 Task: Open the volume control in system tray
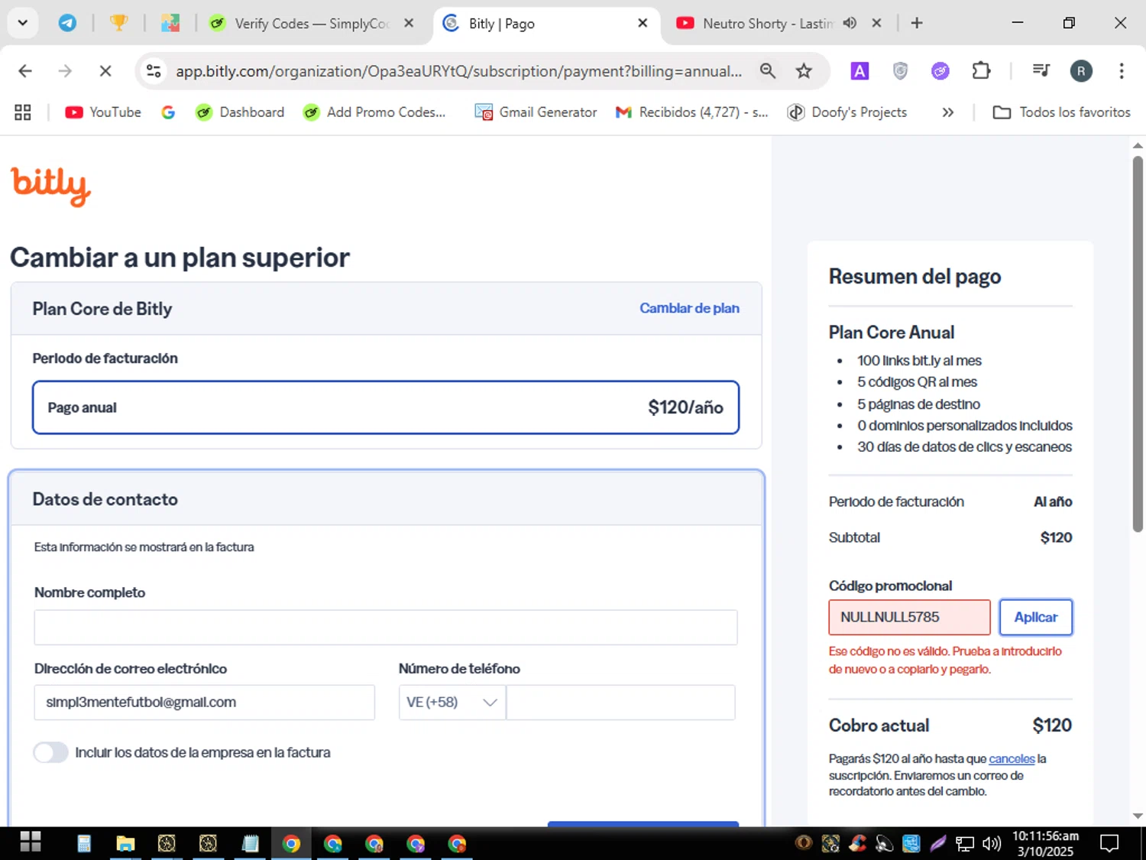(992, 843)
